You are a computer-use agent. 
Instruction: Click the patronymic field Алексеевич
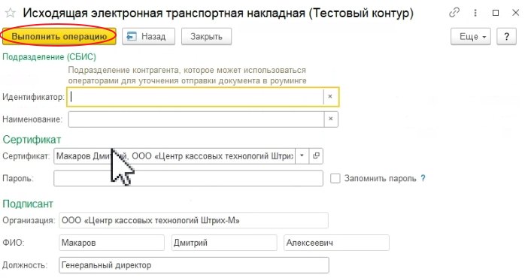point(336,243)
